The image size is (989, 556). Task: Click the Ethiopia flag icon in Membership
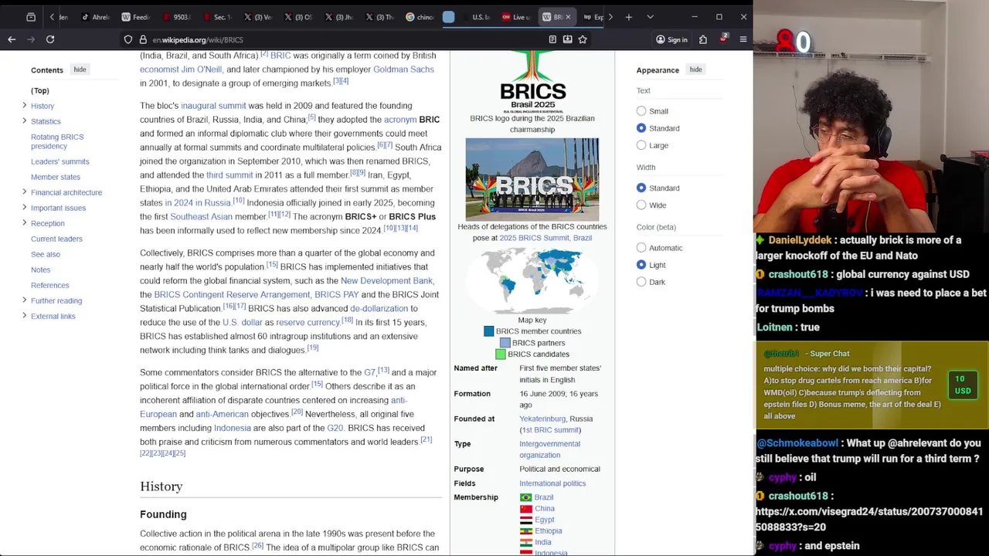526,531
